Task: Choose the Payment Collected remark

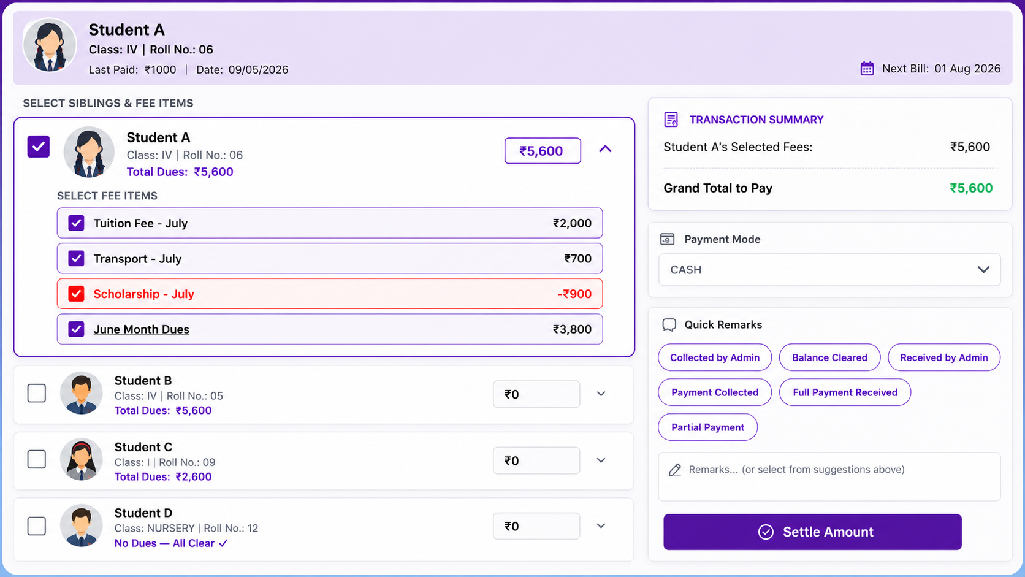Action: click(715, 392)
